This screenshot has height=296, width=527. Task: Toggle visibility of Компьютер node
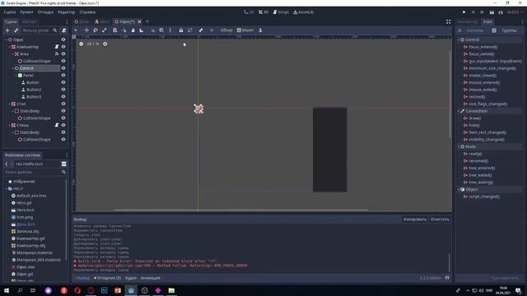[63, 47]
